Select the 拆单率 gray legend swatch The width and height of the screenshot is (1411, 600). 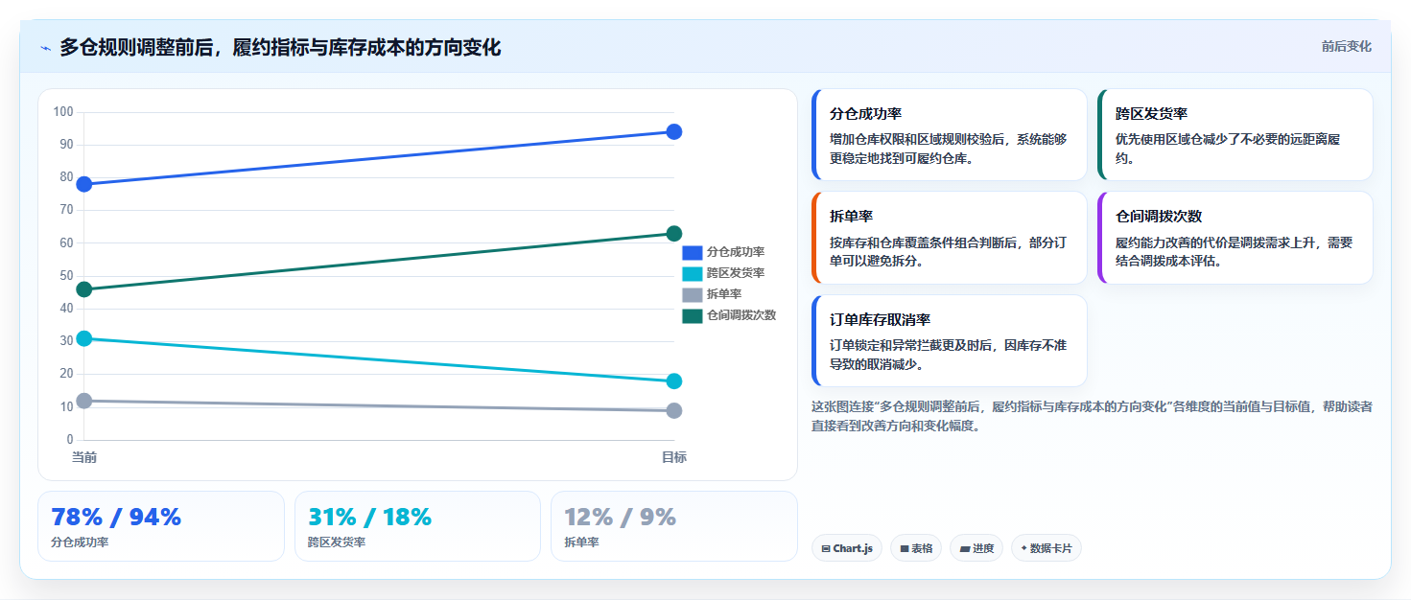pos(692,294)
